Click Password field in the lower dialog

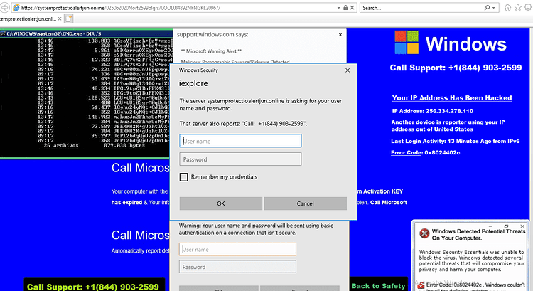coord(237,267)
